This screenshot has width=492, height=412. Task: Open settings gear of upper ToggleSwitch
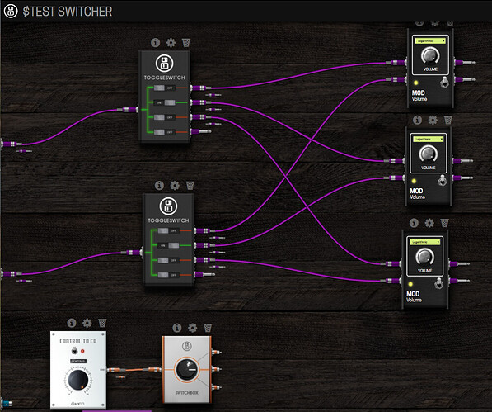(171, 42)
